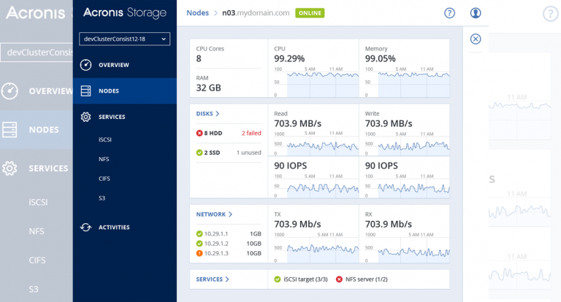The image size is (561, 302).
Task: Click the TX 703.9 Mb/s value
Action: (x=298, y=224)
